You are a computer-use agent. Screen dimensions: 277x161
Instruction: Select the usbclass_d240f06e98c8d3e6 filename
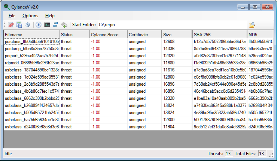tap(32, 127)
